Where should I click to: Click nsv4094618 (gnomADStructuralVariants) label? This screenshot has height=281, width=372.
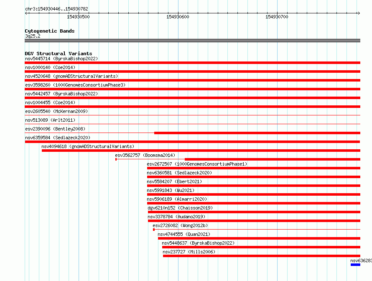[88, 146]
